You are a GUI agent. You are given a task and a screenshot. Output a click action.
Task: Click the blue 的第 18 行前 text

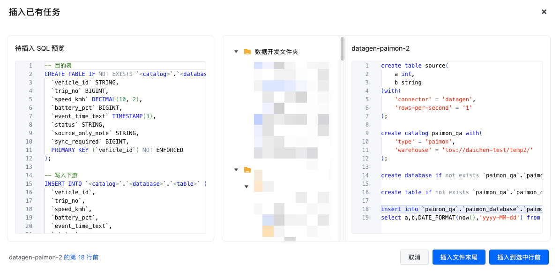(81, 257)
